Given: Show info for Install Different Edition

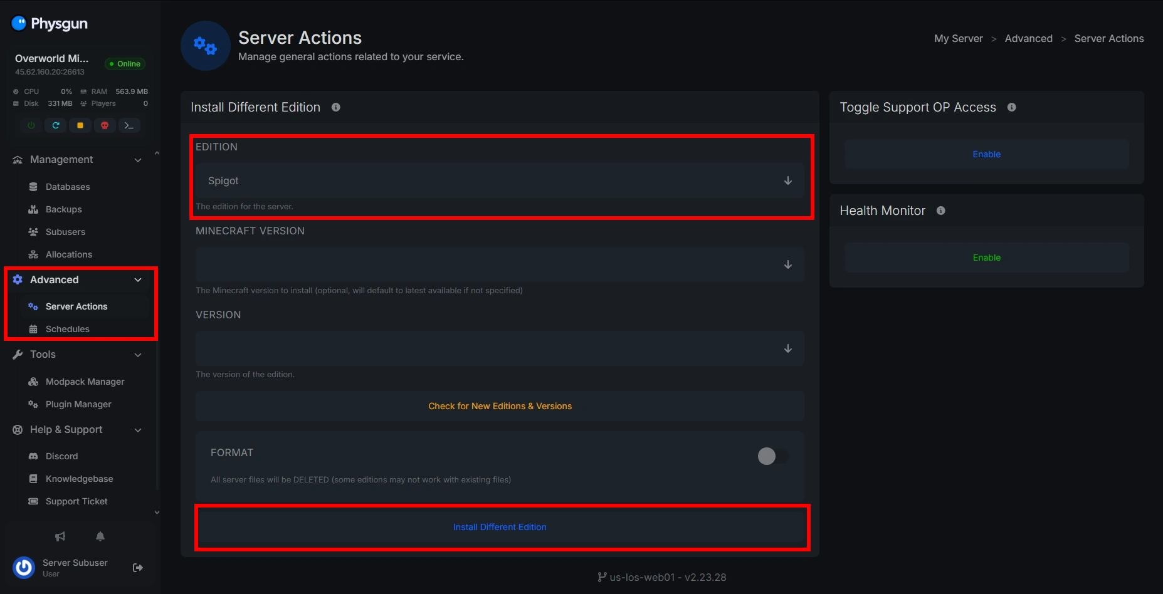Looking at the screenshot, I should pos(336,107).
